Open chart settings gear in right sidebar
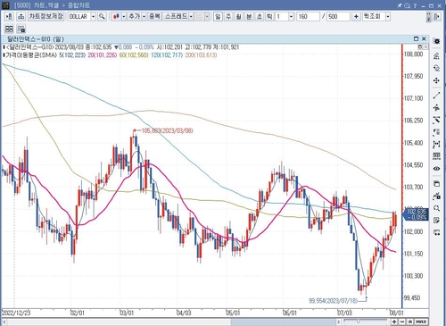The height and width of the screenshot is (326, 446). [x=437, y=41]
